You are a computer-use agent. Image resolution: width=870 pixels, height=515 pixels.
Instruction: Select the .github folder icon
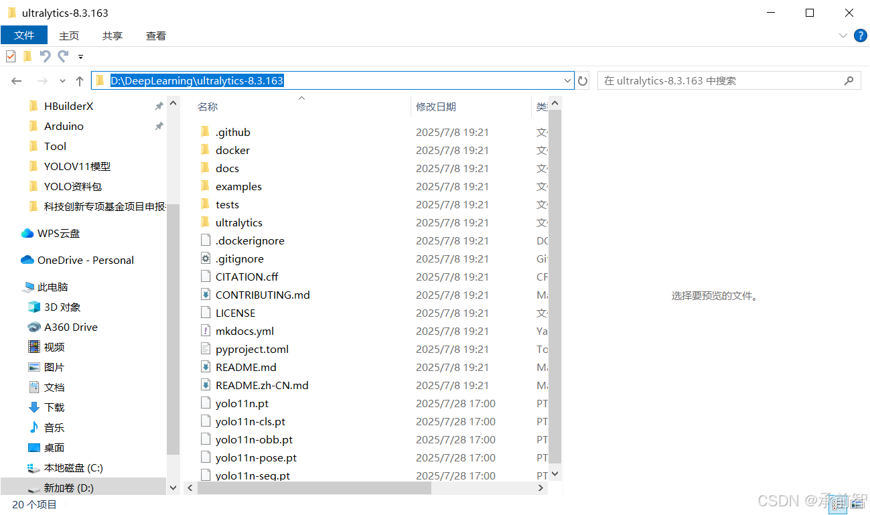tap(205, 132)
